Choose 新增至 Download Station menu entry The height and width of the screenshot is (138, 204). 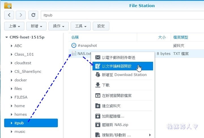(x=123, y=75)
